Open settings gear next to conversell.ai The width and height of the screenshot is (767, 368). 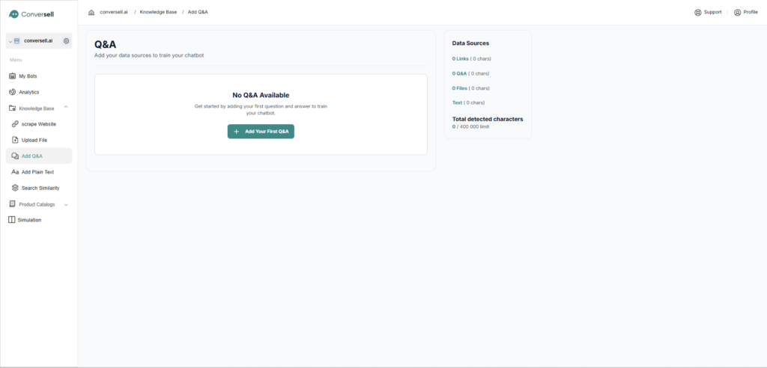pos(66,40)
